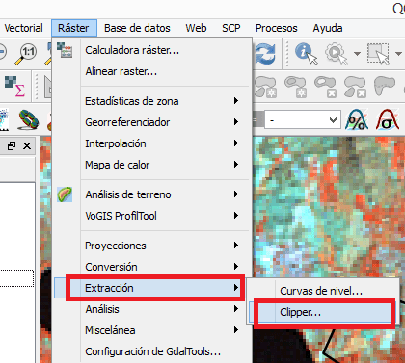
Task: Click the delete part icon
Action: [x=355, y=87]
